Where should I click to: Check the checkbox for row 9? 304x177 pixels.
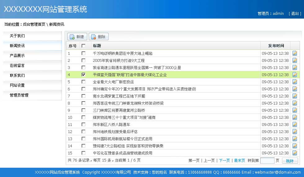83,110
